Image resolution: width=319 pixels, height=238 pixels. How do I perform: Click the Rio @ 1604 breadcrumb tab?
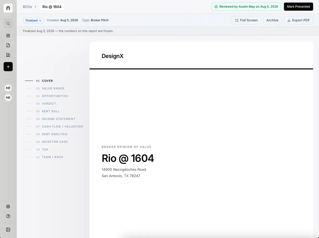[52, 7]
